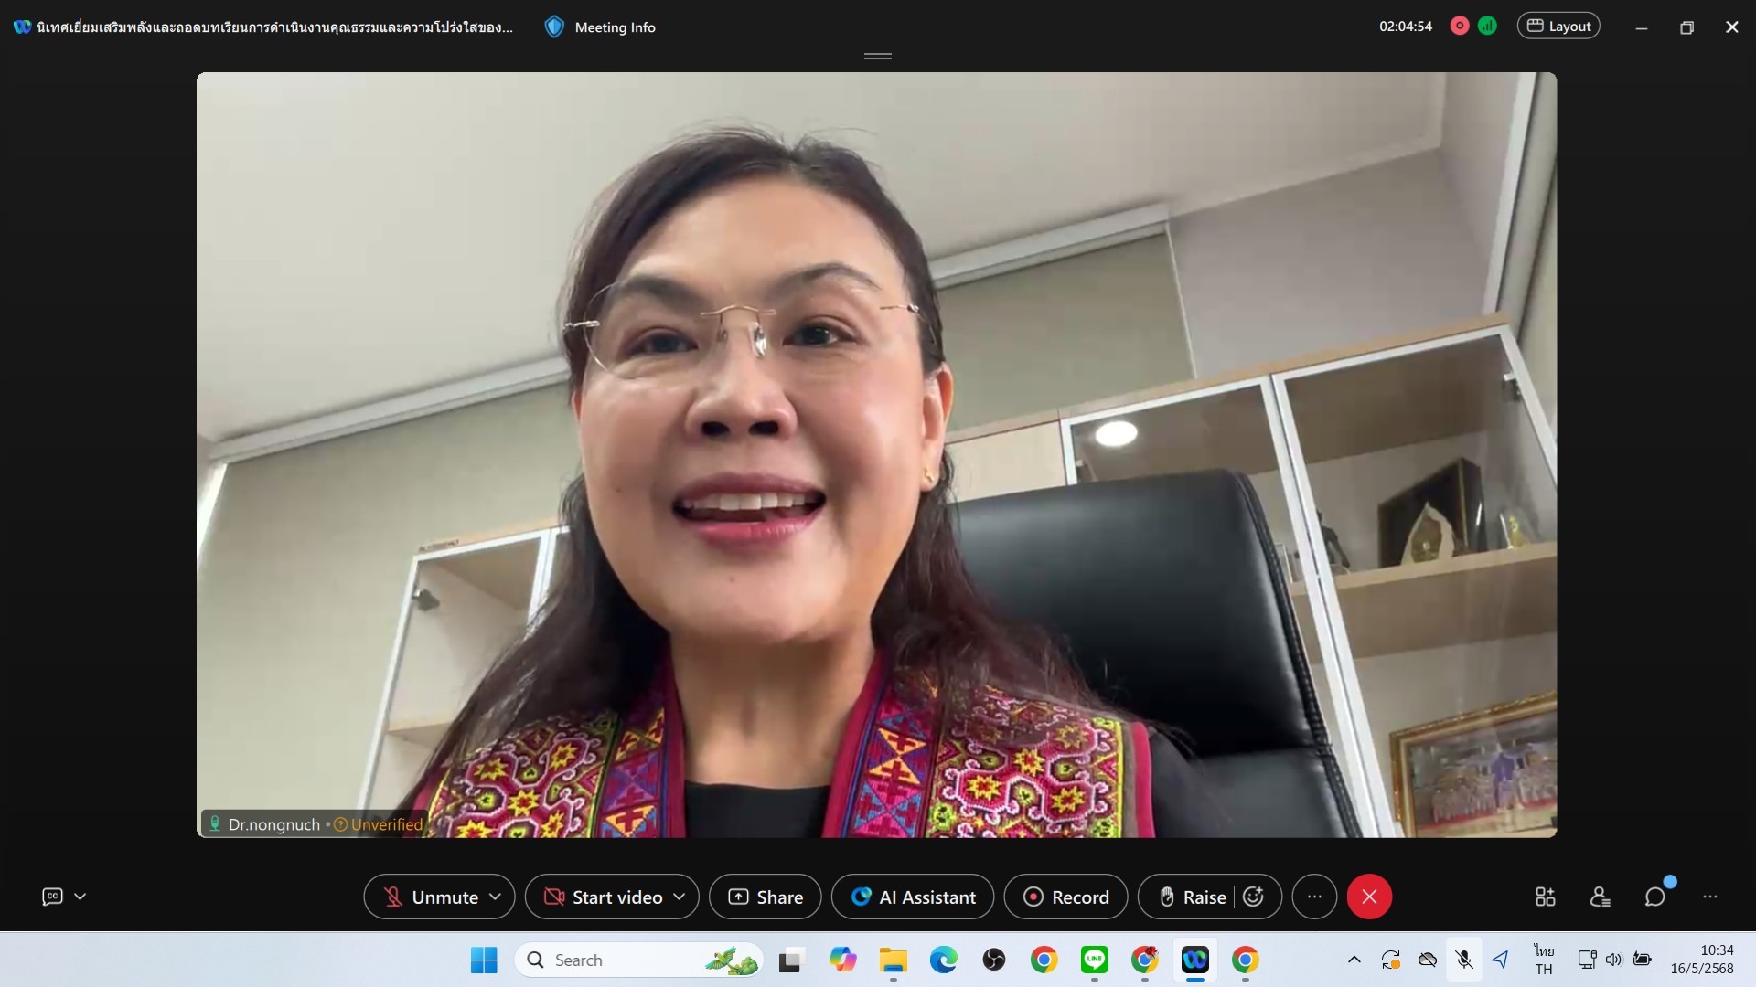Click the OneDrive cloud tray icon
The width and height of the screenshot is (1756, 987).
click(x=1428, y=960)
